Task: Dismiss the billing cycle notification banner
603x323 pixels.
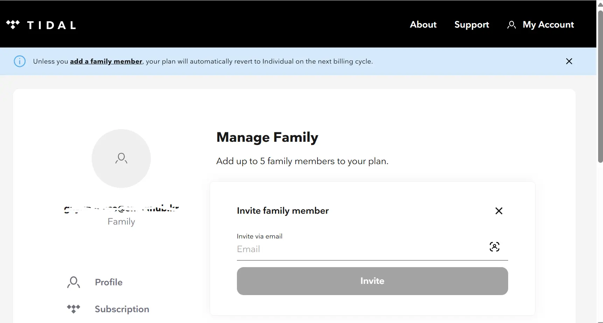Action: [x=569, y=61]
